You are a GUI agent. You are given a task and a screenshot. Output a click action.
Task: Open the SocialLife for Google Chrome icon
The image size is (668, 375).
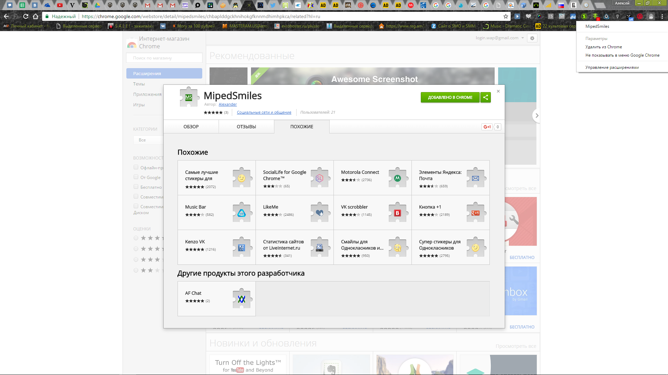pyautogui.click(x=320, y=178)
